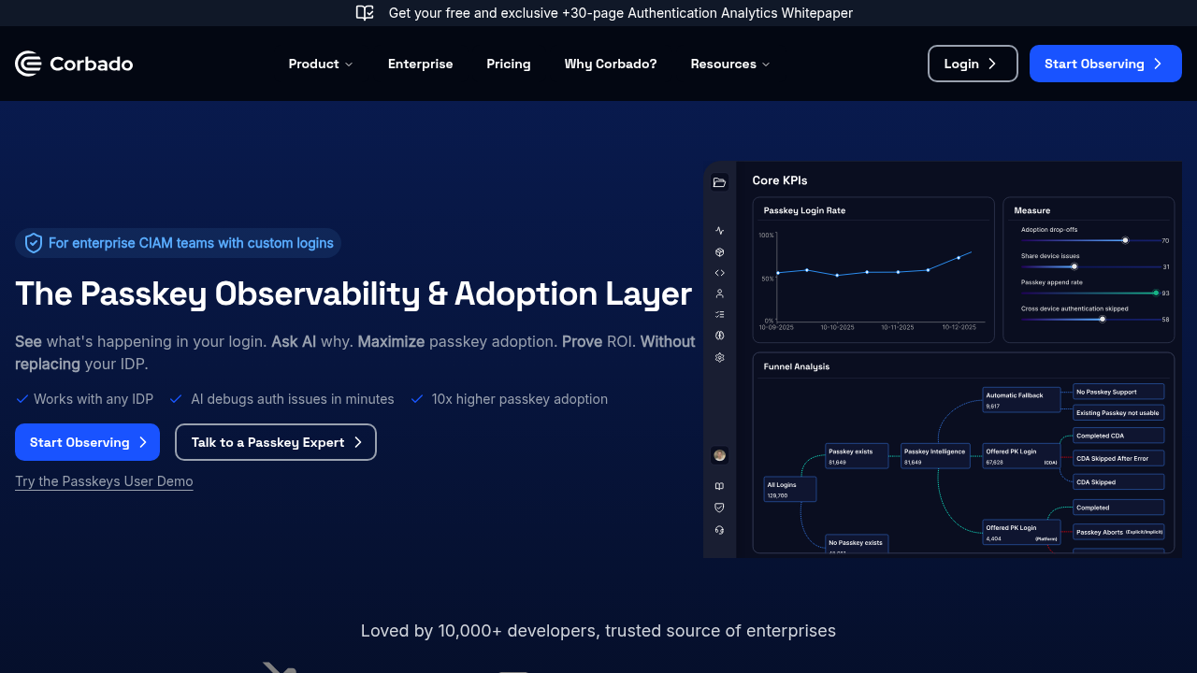The image size is (1197, 673).
Task: Click the shield icon in enterprise badge
Action: 34,243
